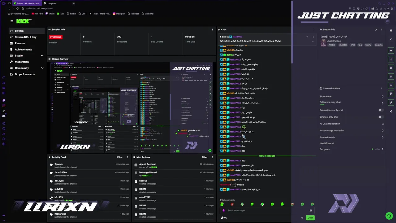Open emoji picker in message box
396x223 pixels.
tap(311, 211)
